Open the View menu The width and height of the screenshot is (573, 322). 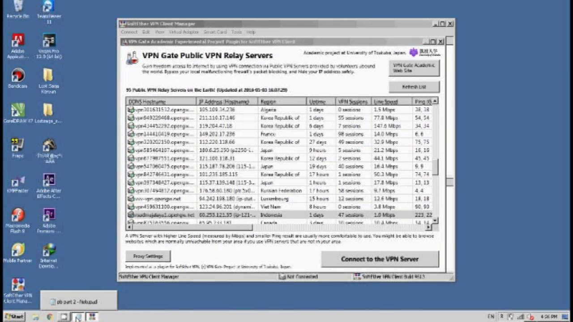159,32
